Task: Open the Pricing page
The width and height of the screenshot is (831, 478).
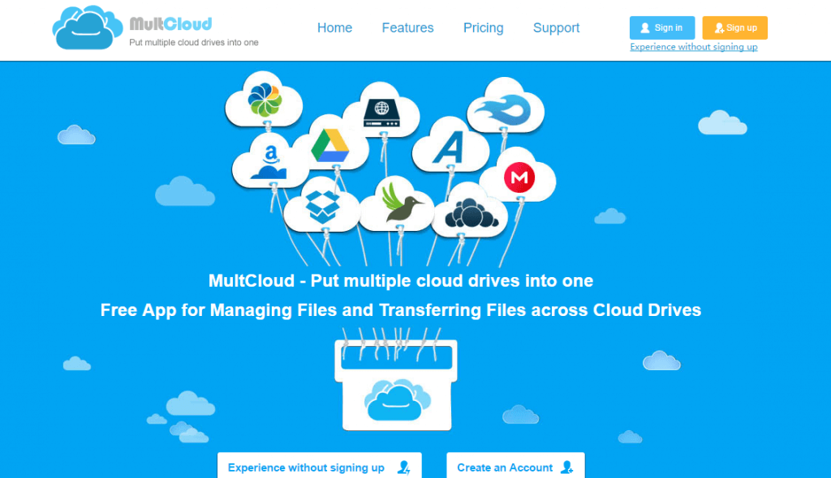Action: (484, 28)
